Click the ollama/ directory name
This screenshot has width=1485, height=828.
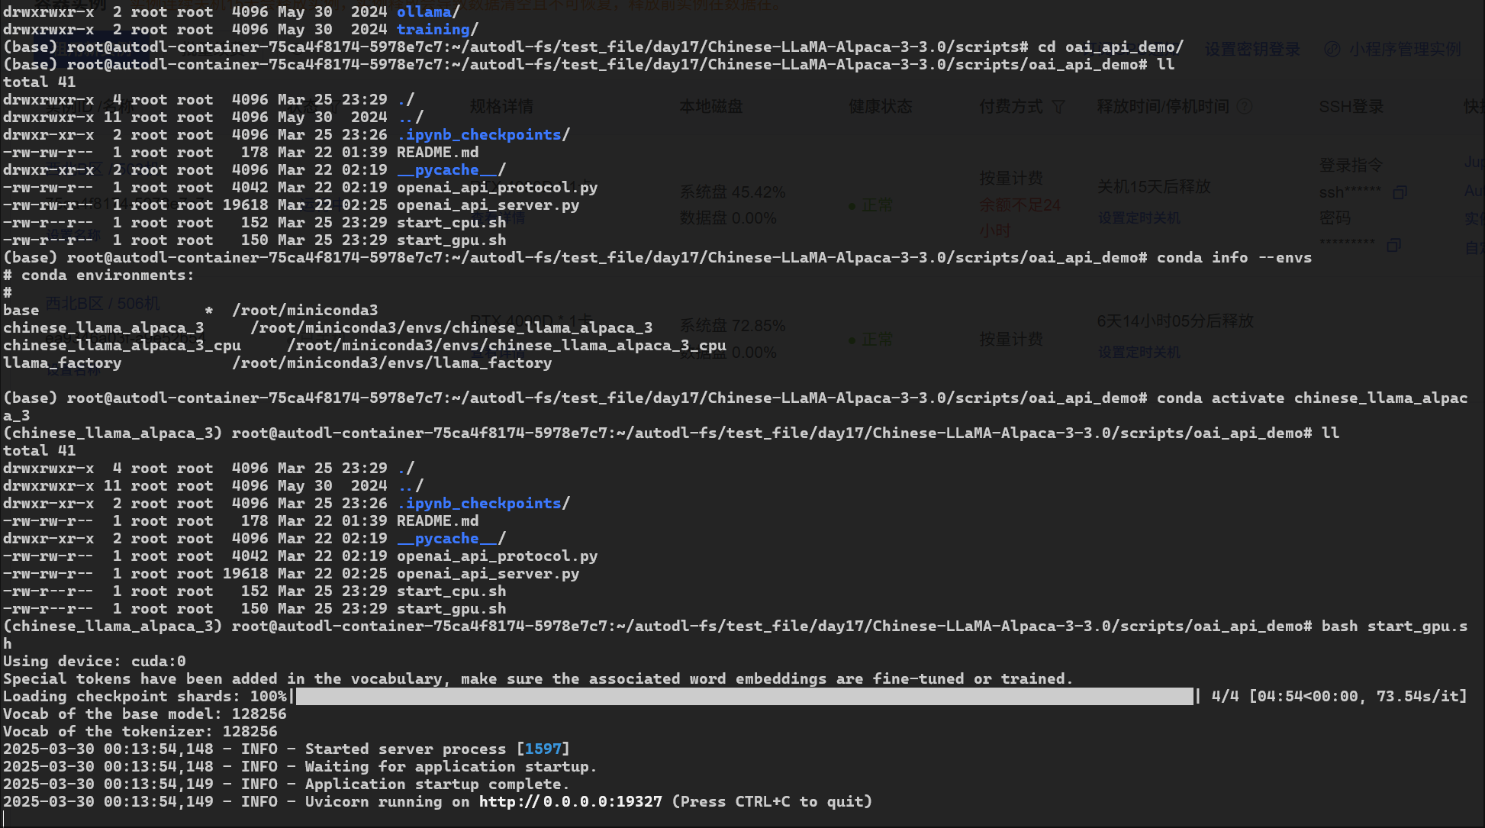coord(427,12)
